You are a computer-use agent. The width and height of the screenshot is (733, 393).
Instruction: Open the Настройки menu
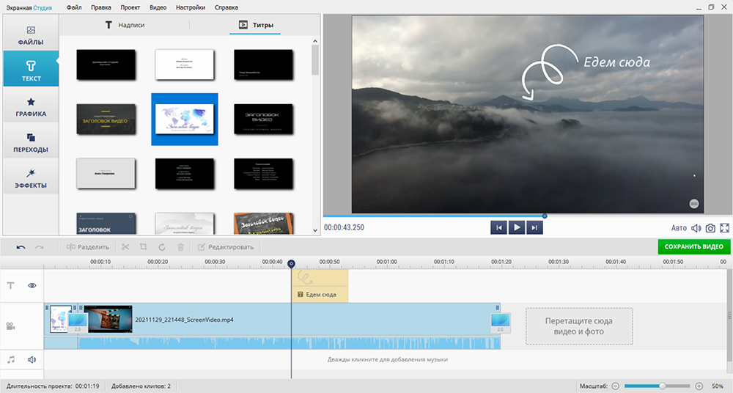pyautogui.click(x=191, y=7)
